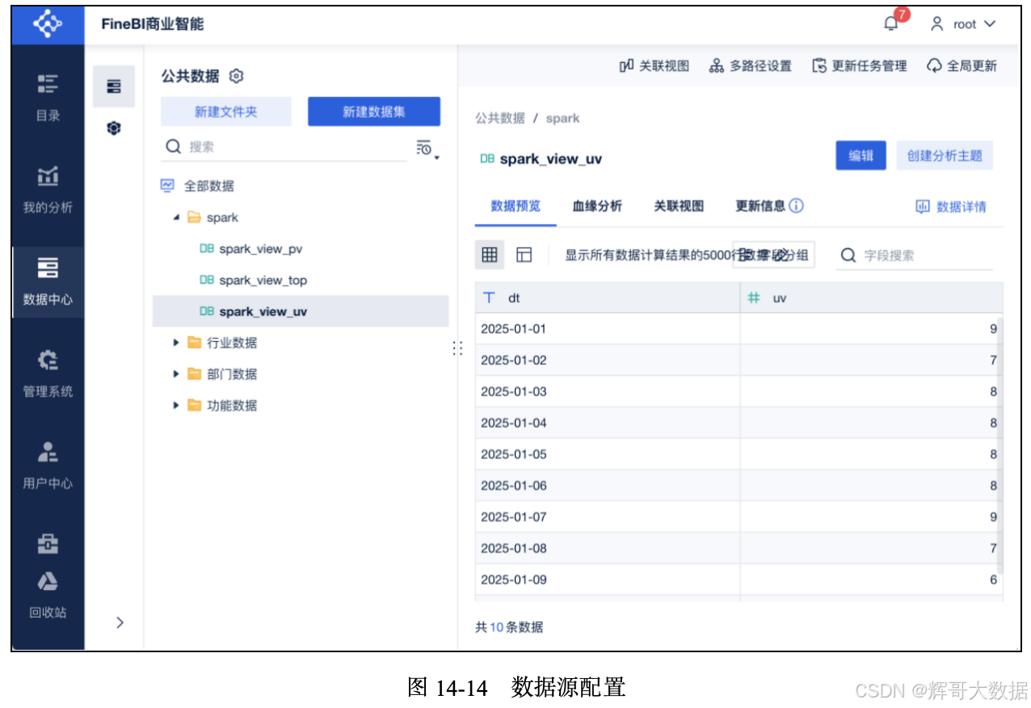Focus the 字段搜索 field

coord(915,255)
